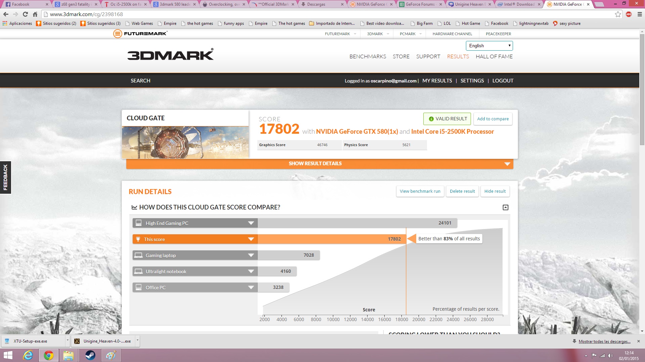Open the Aplicaciones apps grid icon
Screen dimensions: 645x362
pos(5,23)
